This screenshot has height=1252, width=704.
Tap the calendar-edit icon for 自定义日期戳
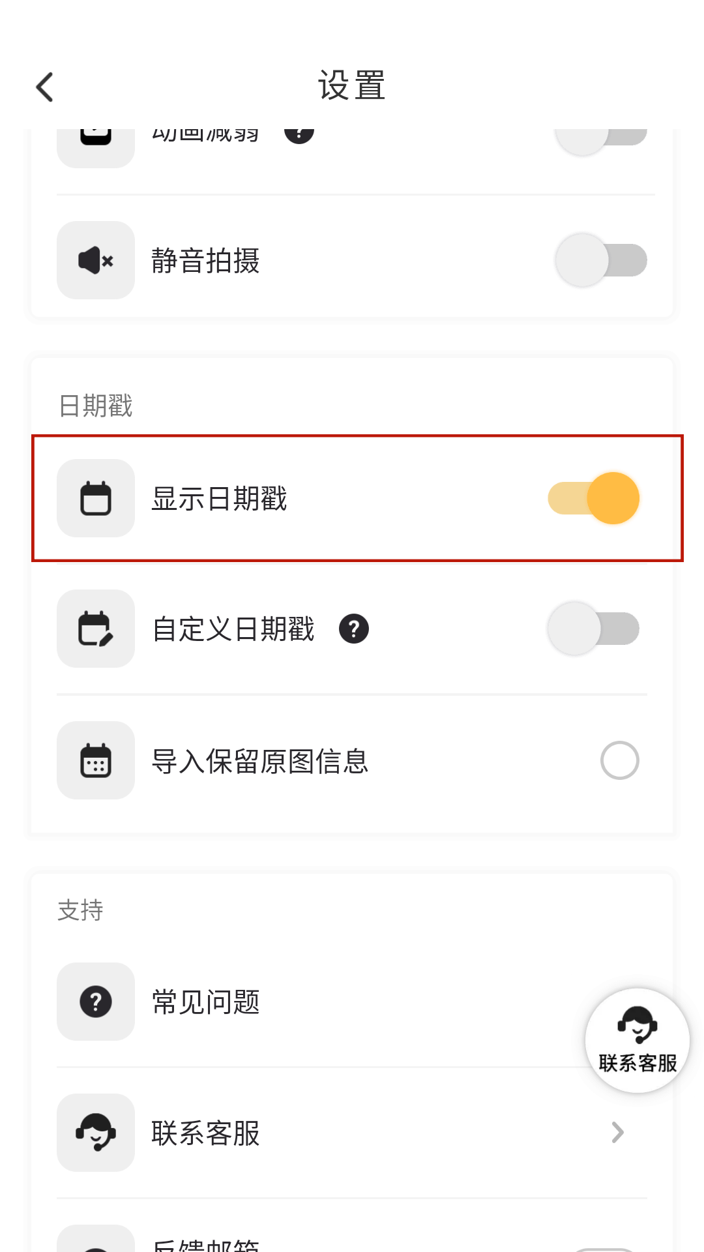pyautogui.click(x=96, y=629)
